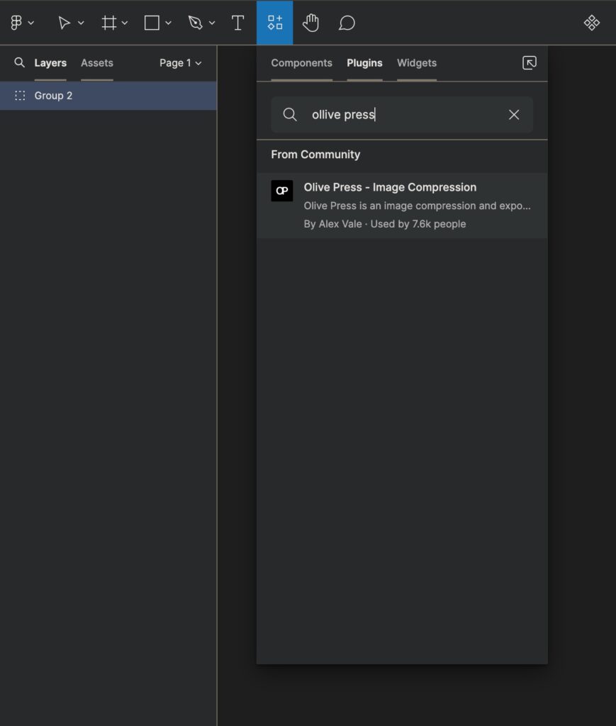This screenshot has height=726, width=616.
Task: Clear the search with the X button
Action: click(x=513, y=114)
